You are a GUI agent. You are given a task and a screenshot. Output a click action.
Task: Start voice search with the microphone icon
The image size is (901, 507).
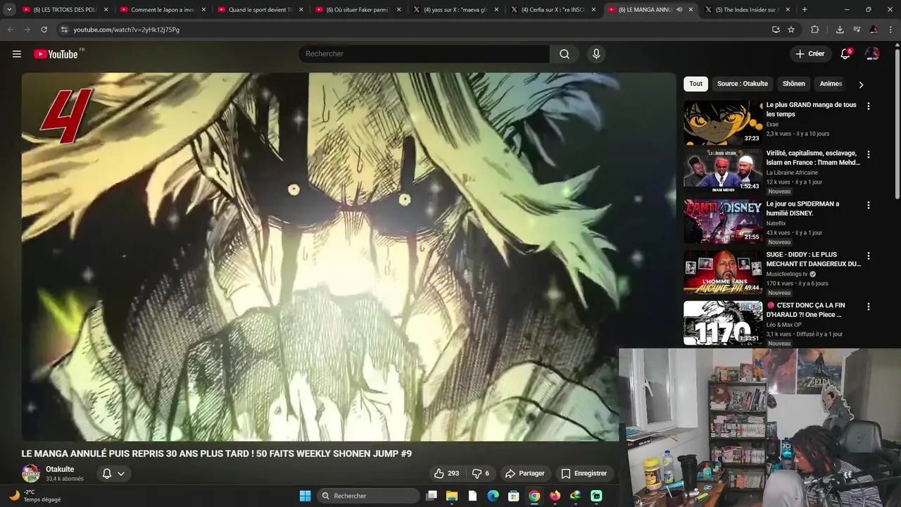point(596,54)
